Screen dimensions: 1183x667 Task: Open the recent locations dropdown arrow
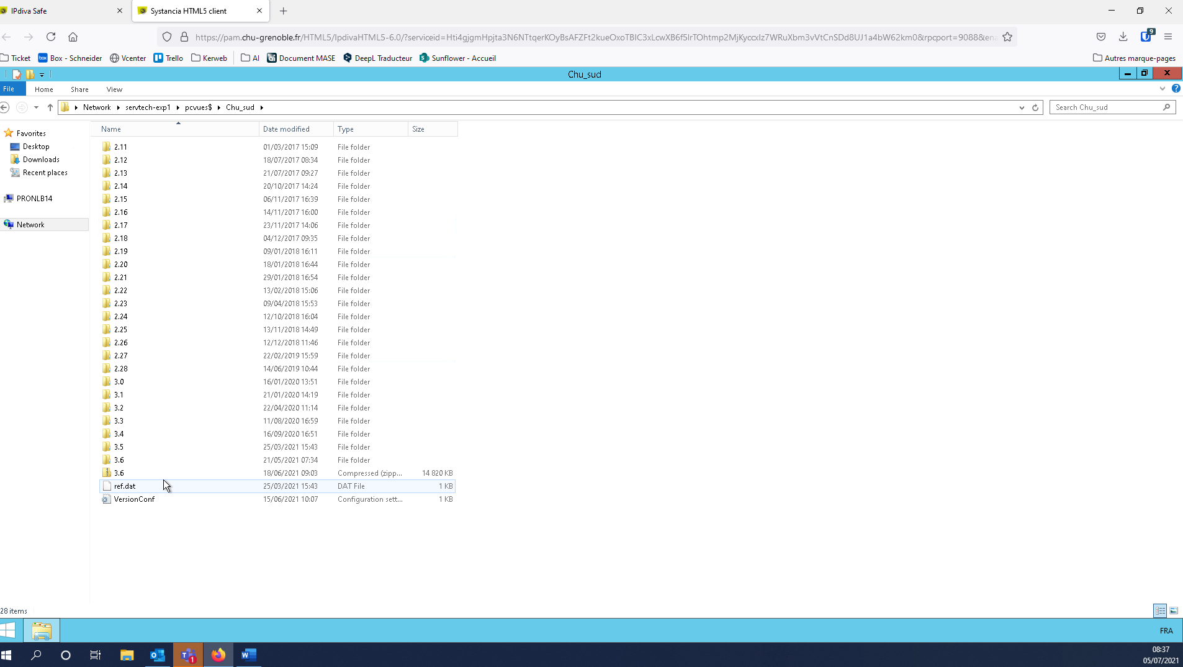tap(36, 107)
